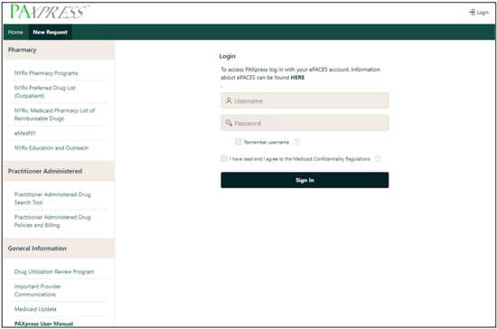Screen dimensions: 497x329
Task: Open Practitioner Administered Drug Policies and Billing
Action: [52, 221]
